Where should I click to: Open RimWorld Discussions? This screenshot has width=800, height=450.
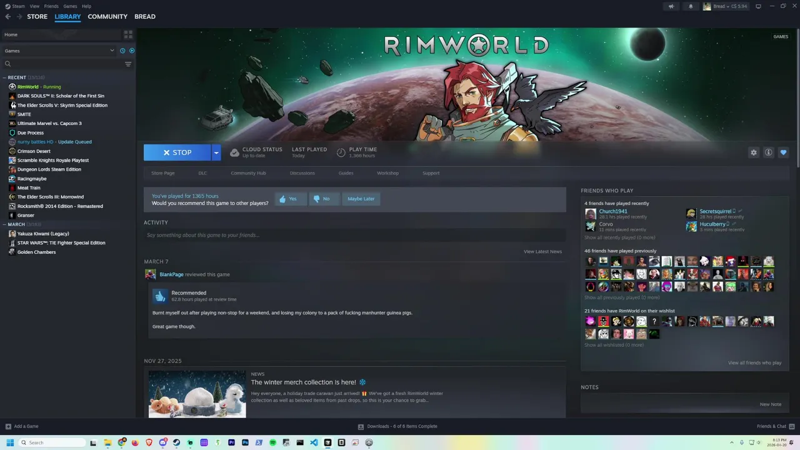point(302,173)
